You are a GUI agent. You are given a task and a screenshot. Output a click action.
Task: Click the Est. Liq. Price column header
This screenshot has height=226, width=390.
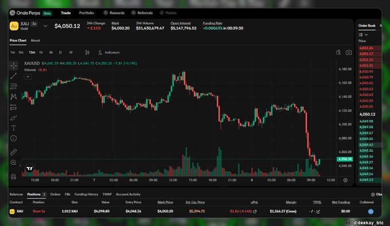(195, 202)
